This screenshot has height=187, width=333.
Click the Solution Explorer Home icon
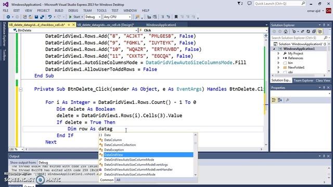click(x=286, y=32)
